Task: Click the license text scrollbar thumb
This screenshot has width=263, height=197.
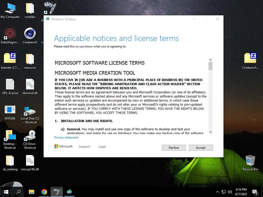Action: coord(211,66)
